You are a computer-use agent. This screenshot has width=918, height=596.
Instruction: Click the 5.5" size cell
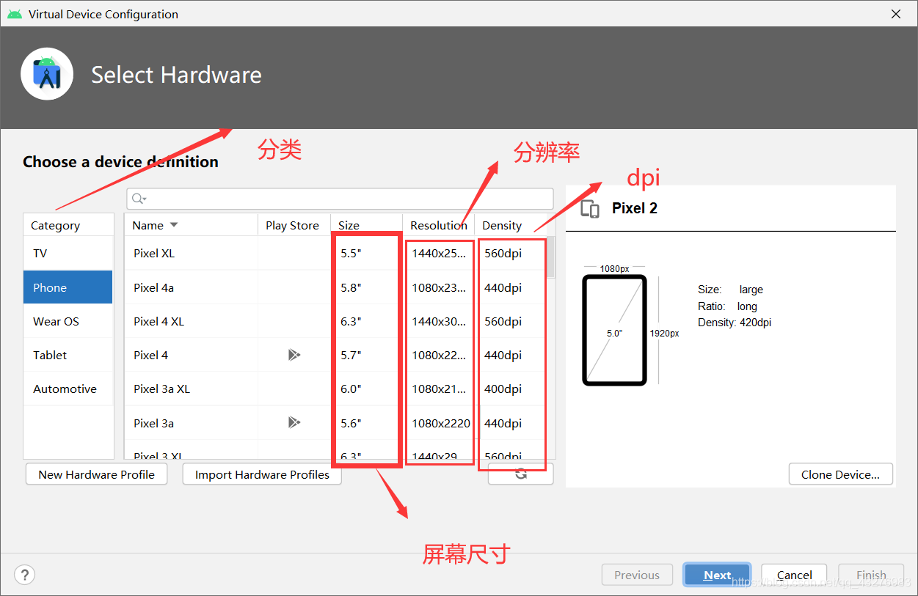point(351,254)
